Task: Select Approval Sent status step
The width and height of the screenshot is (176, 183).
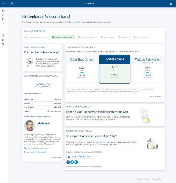Action: point(108,37)
